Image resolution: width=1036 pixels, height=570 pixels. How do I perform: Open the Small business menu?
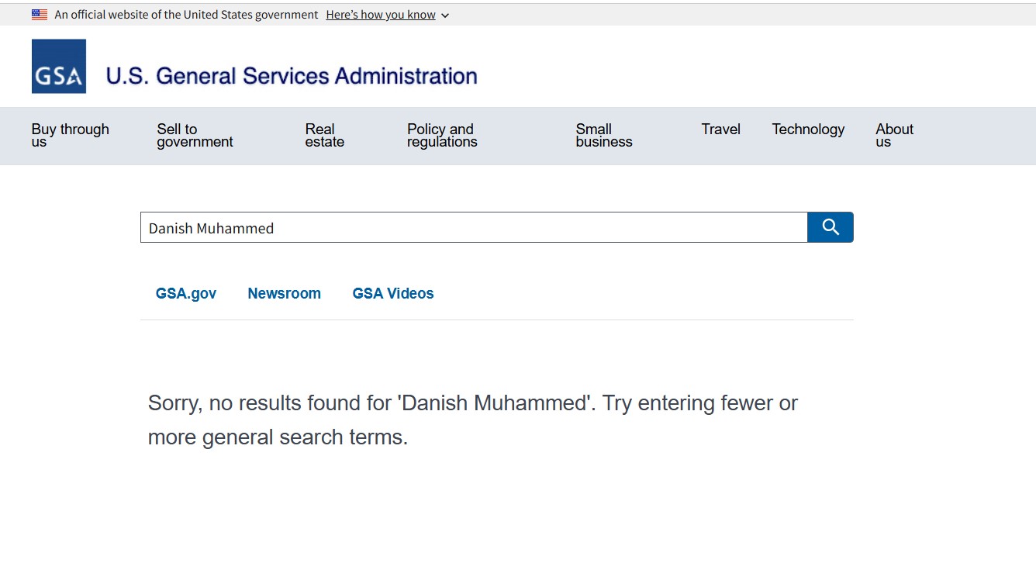point(603,135)
